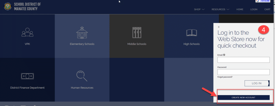Click the District Finance Department label
The width and height of the screenshot is (275, 106).
pyautogui.click(x=27, y=88)
